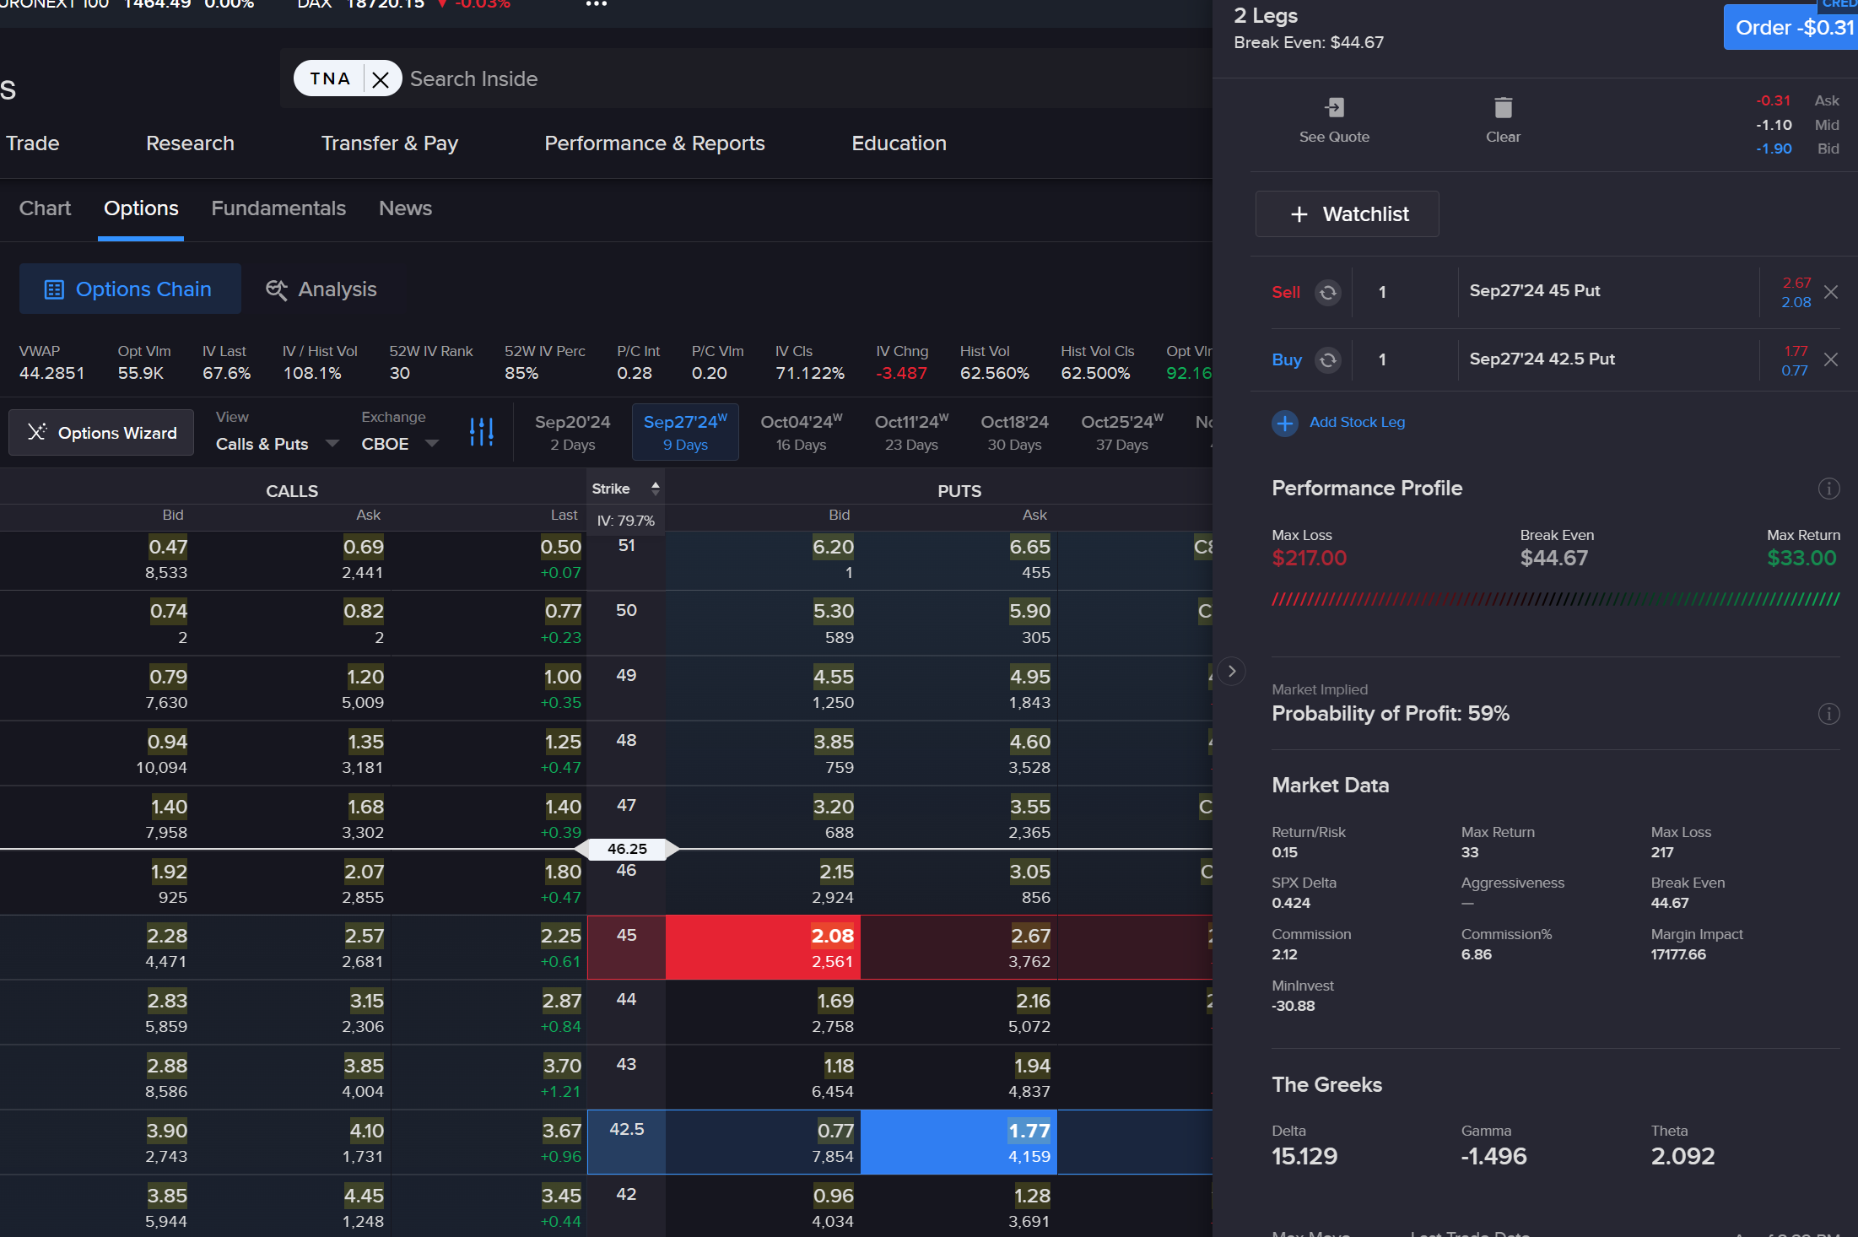Add strategy to Watchlist
Screen dimensions: 1858x1237
pos(1347,214)
